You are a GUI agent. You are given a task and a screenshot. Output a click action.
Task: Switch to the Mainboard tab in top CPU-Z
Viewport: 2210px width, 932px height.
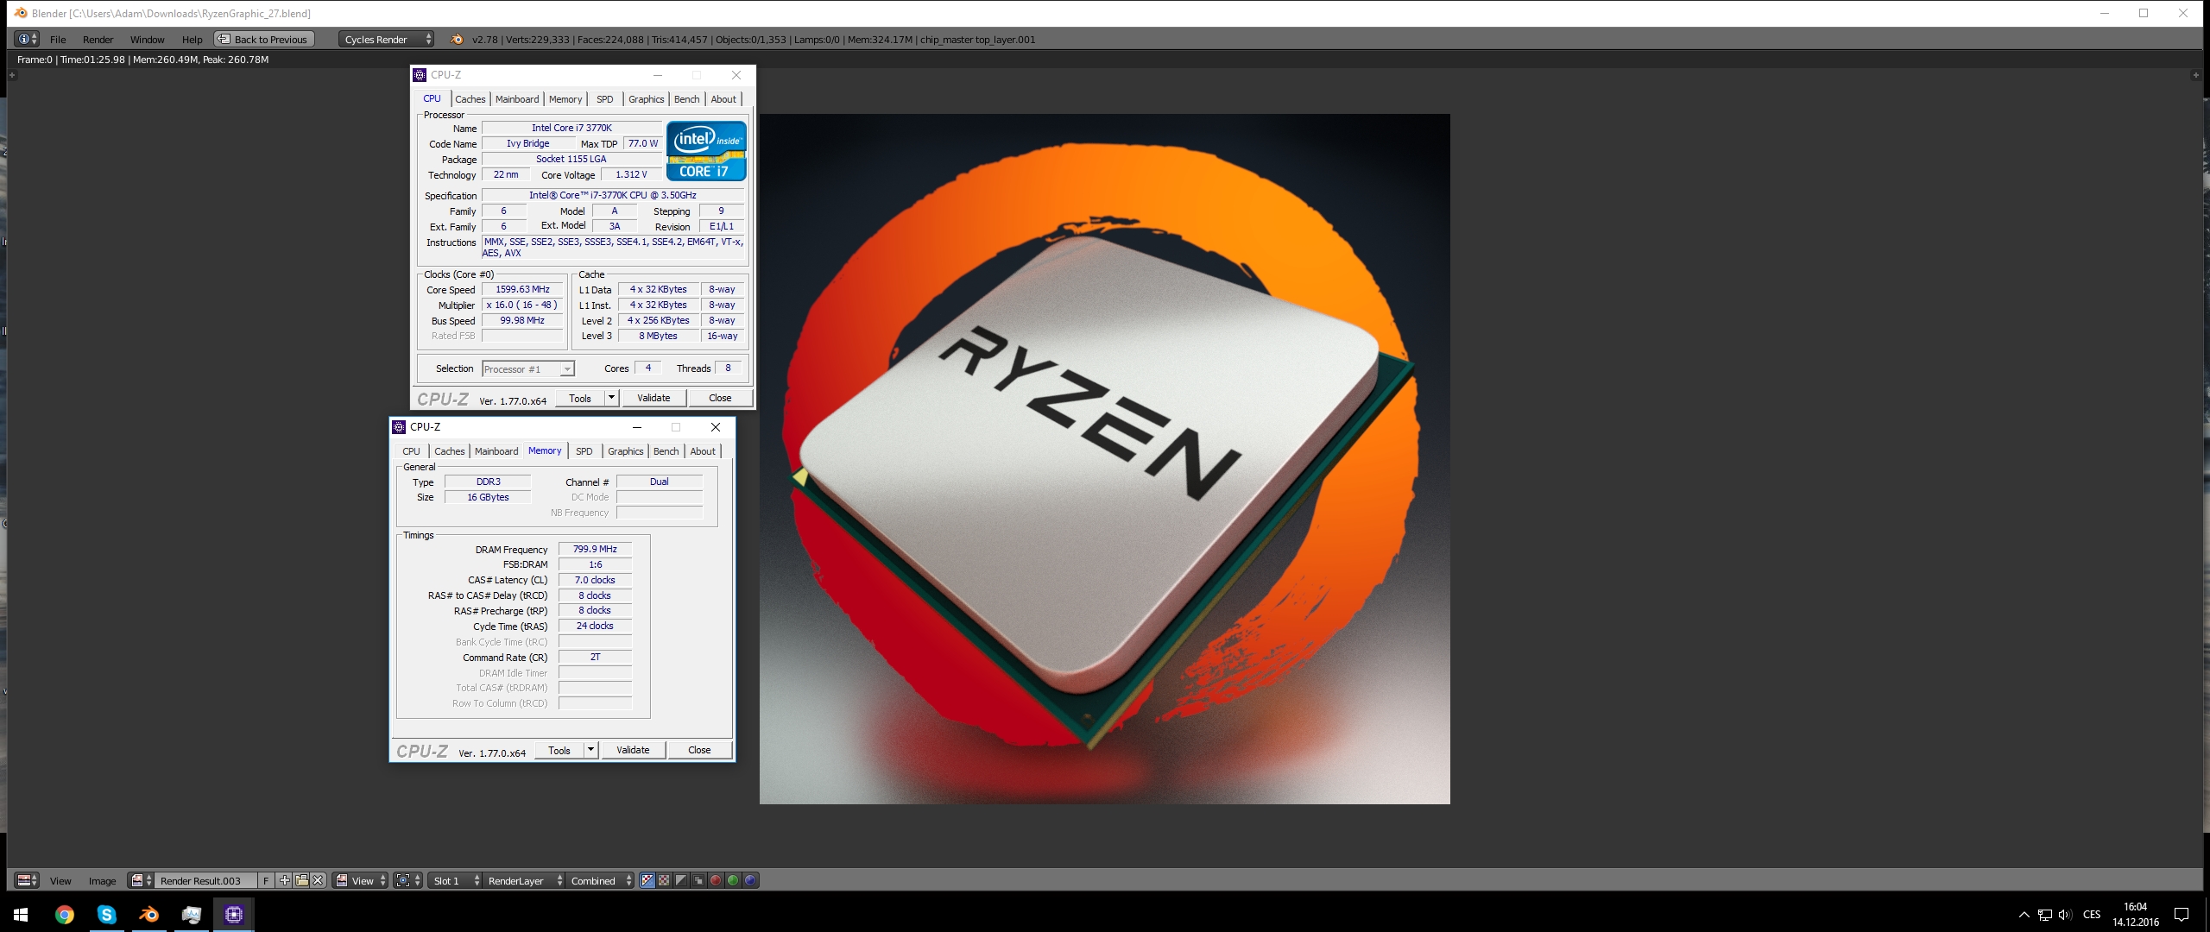pyautogui.click(x=516, y=99)
